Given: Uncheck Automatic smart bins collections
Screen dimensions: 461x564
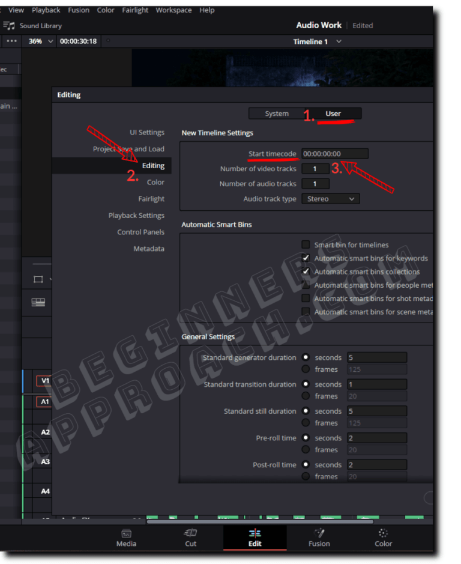Looking at the screenshot, I should tap(306, 271).
